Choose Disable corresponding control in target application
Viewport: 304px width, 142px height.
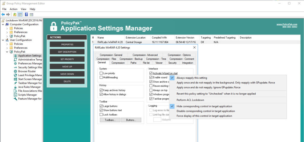[x=206, y=111]
